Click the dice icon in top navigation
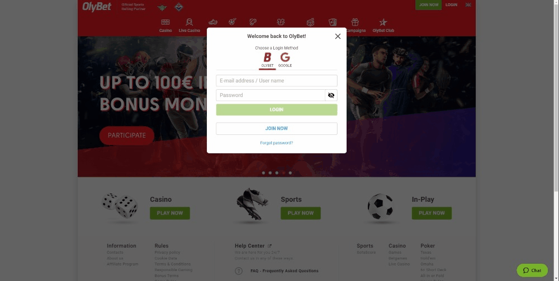The height and width of the screenshot is (281, 559). pyautogui.click(x=310, y=22)
